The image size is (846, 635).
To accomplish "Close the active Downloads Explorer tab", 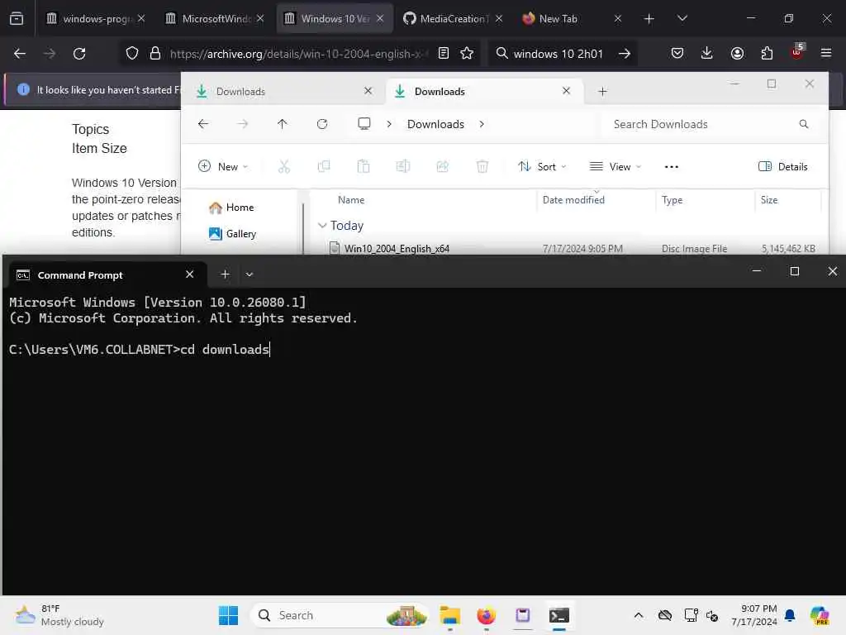I will (566, 91).
